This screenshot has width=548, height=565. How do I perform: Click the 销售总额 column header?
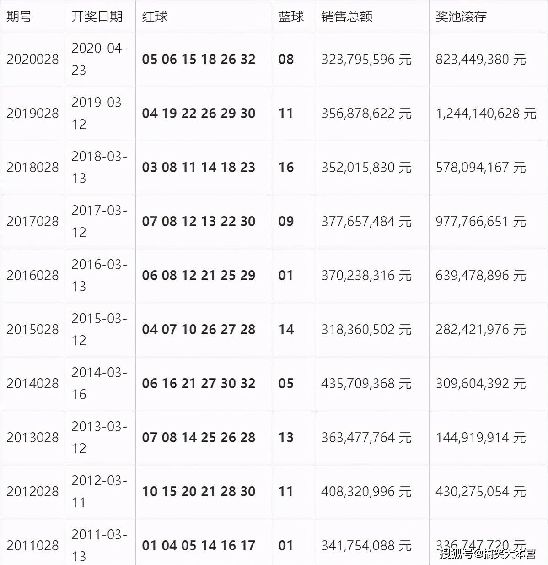pyautogui.click(x=347, y=16)
